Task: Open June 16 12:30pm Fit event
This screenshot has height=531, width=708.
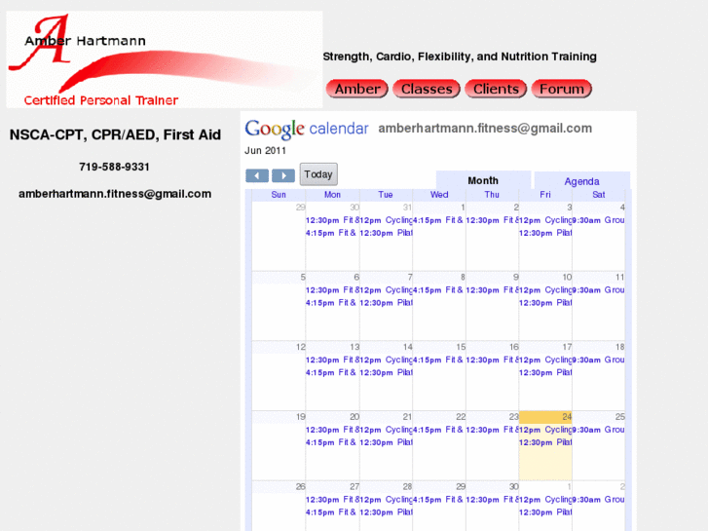Action: pos(492,360)
